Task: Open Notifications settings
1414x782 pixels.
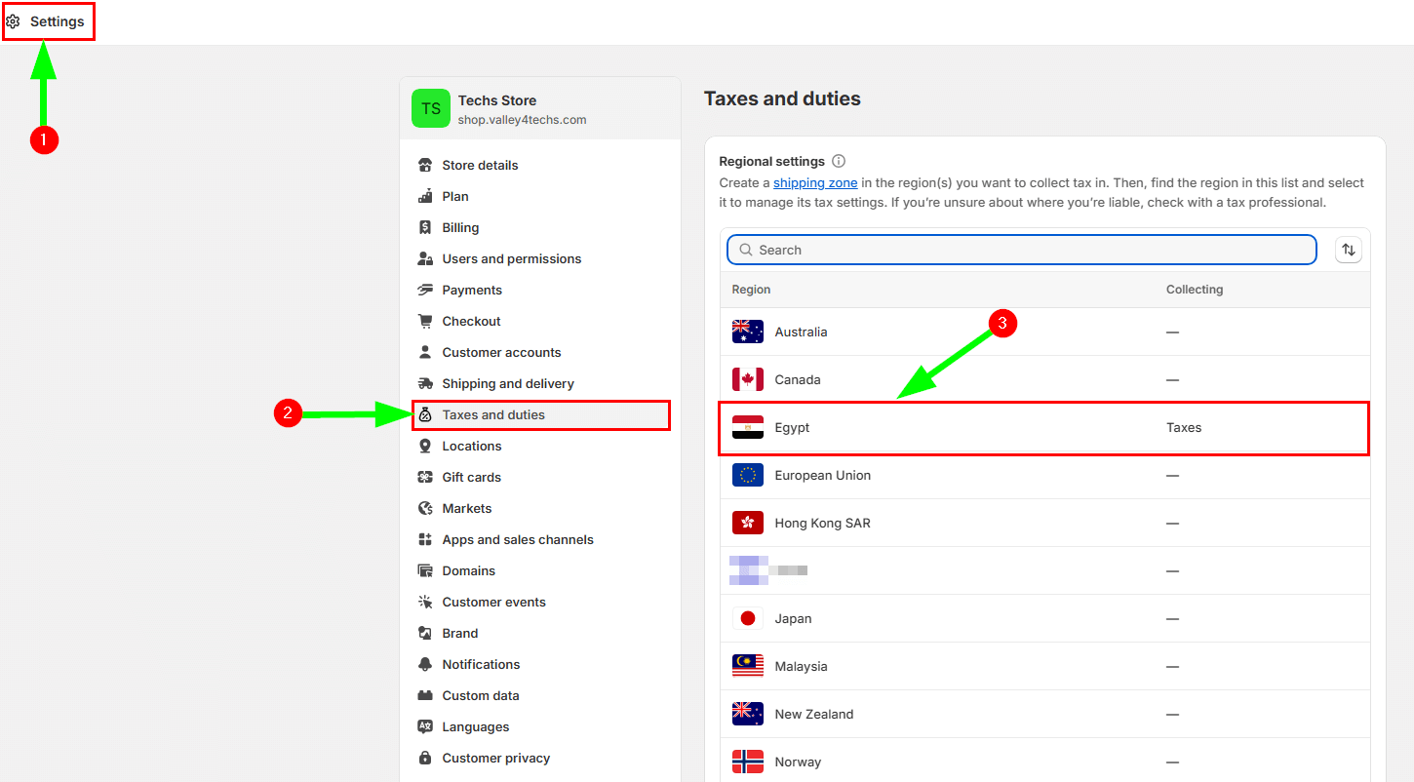Action: point(540,664)
